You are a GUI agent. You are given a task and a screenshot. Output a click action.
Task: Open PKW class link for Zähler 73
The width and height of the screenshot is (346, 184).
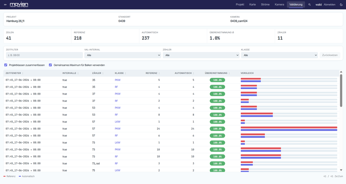(118, 150)
